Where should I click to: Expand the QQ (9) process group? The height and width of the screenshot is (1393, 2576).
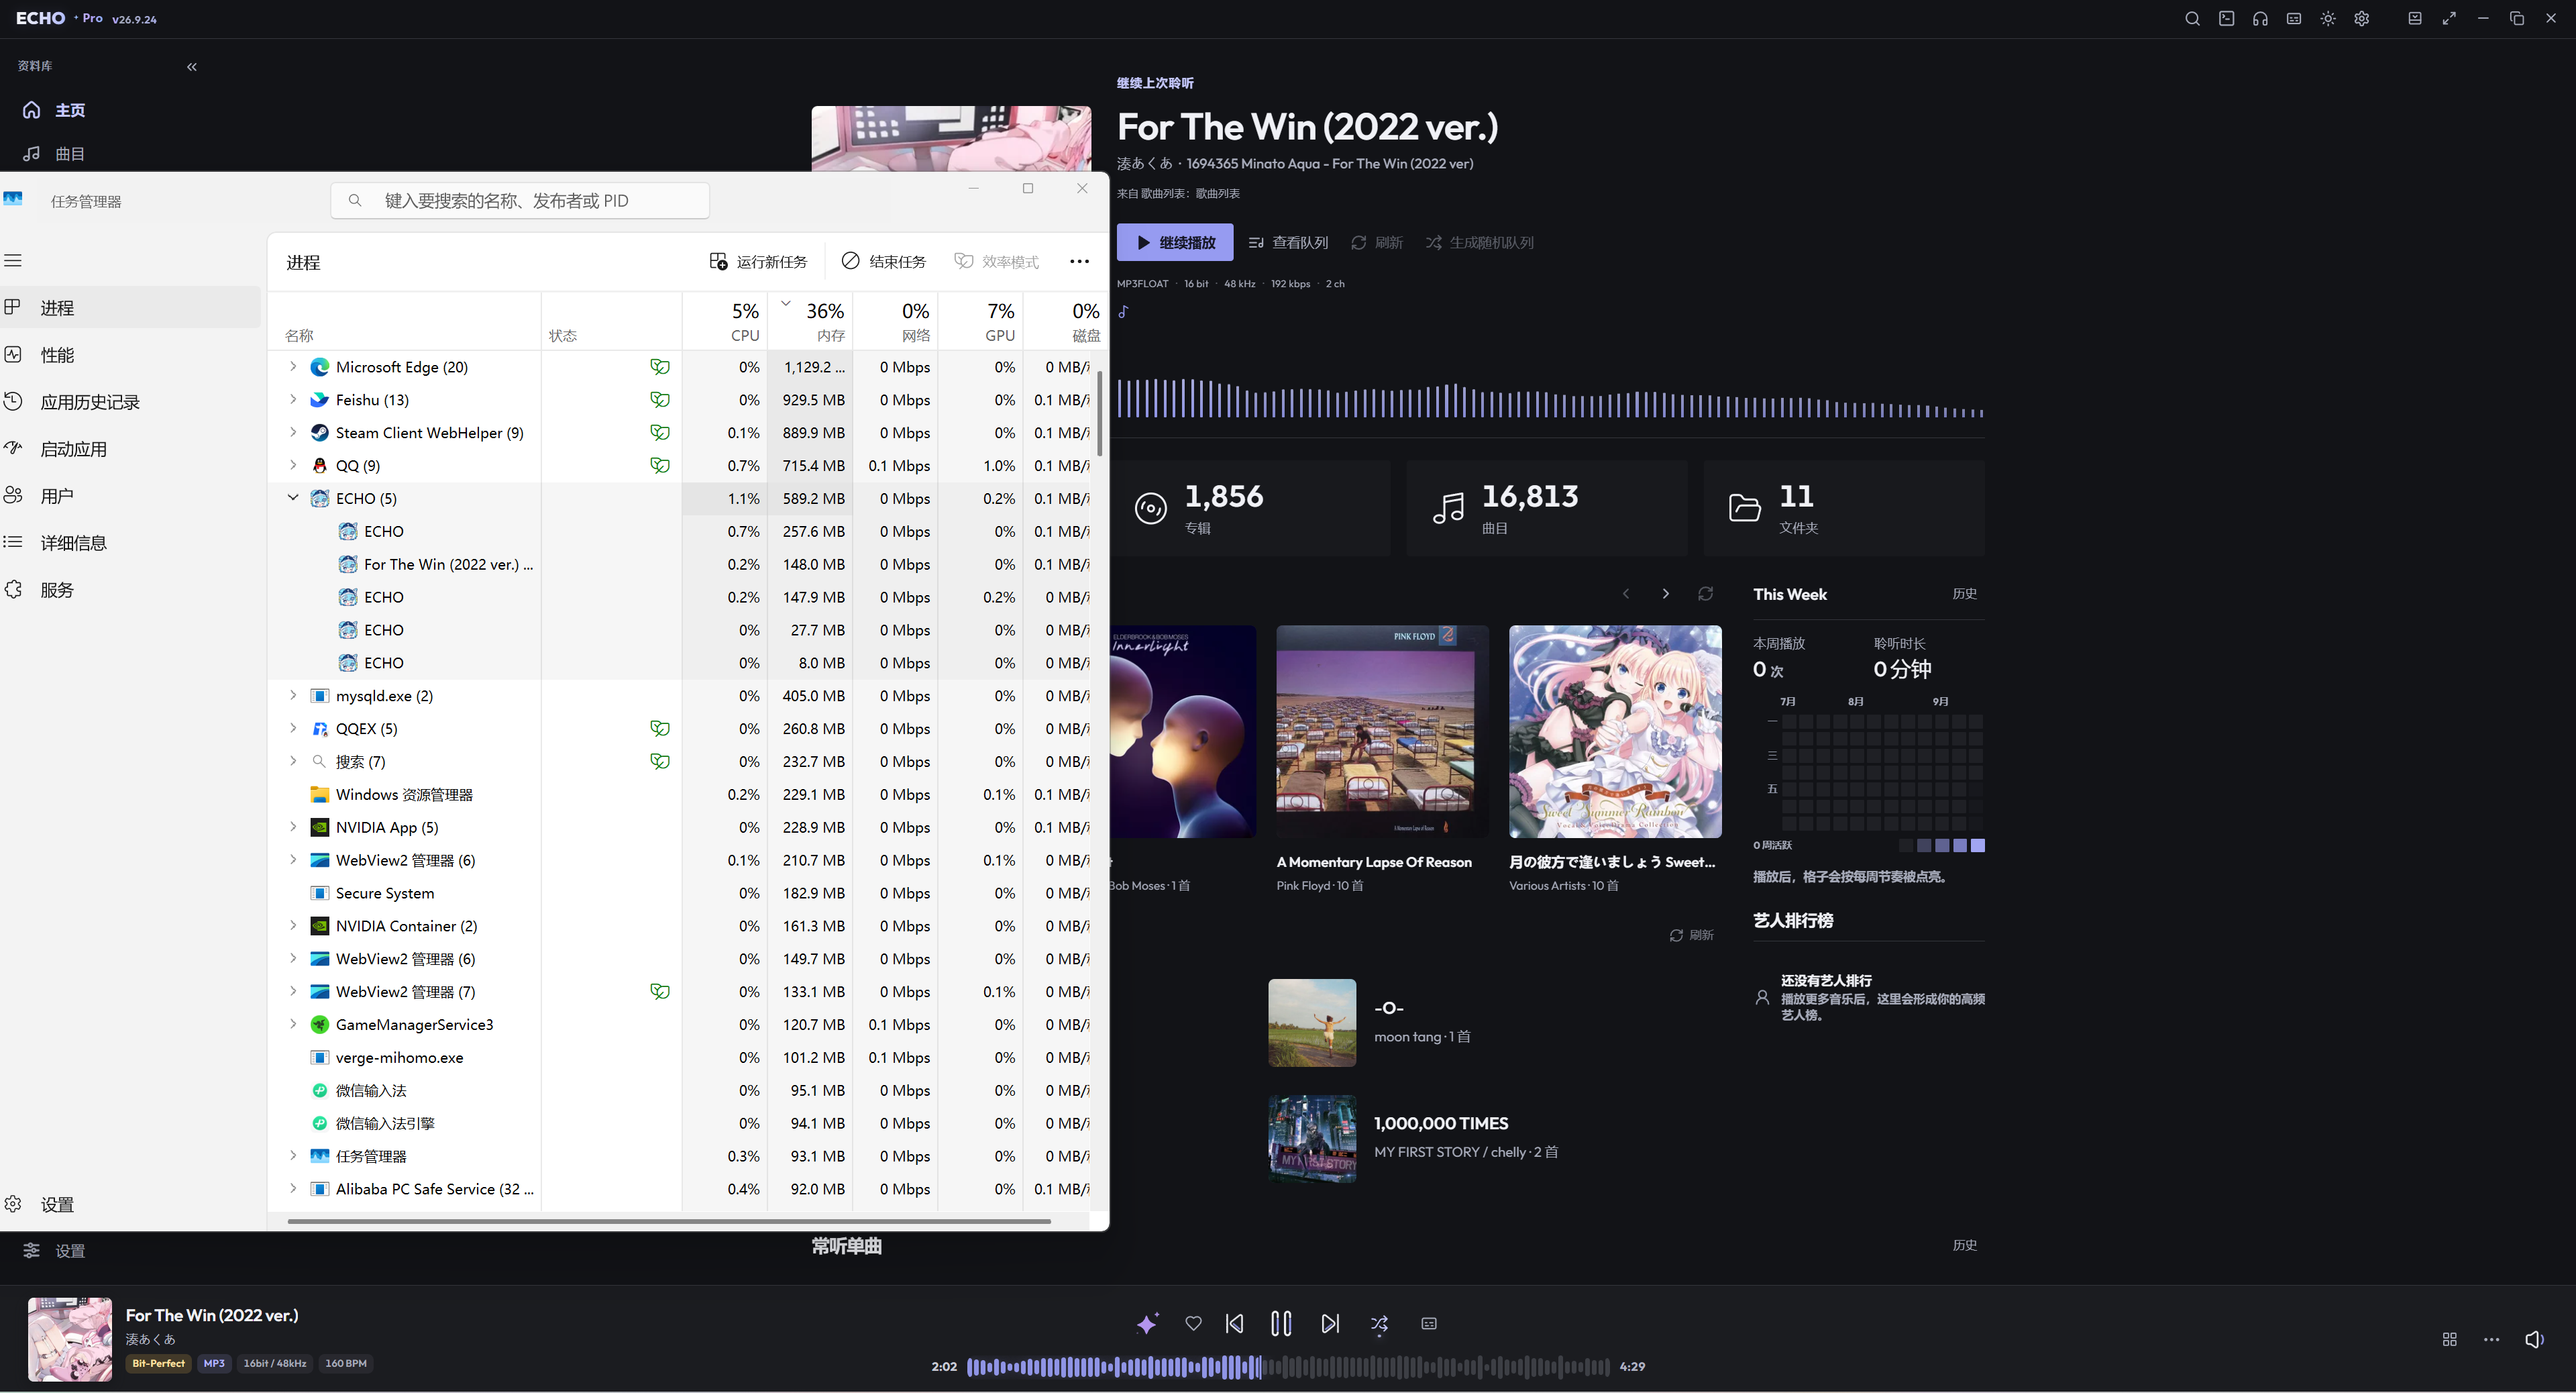tap(293, 464)
